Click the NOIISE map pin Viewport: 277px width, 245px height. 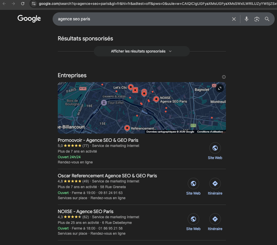pyautogui.click(x=156, y=99)
